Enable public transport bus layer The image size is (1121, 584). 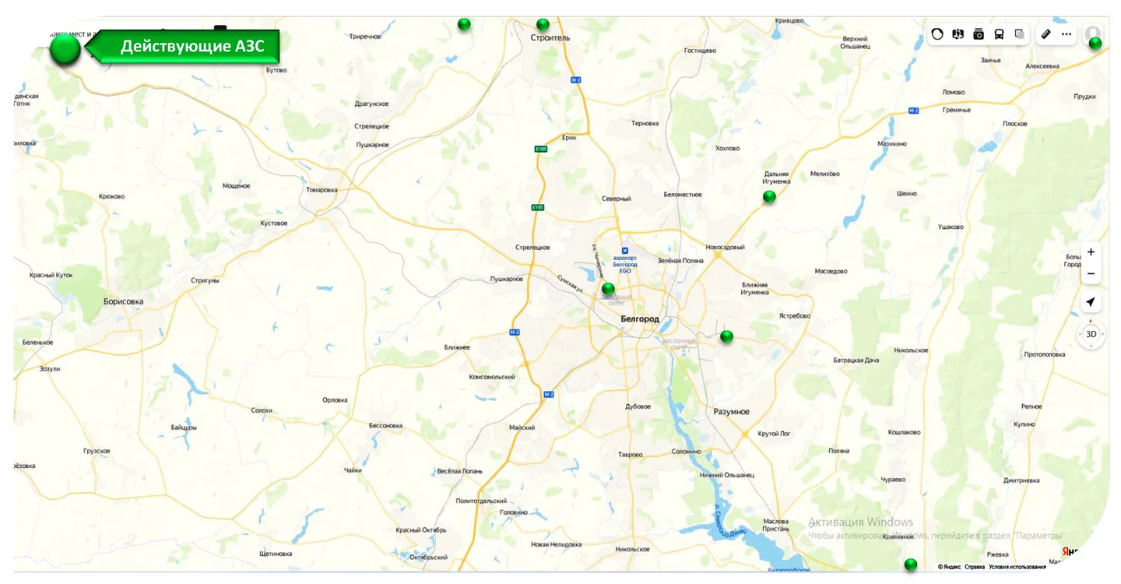point(999,34)
